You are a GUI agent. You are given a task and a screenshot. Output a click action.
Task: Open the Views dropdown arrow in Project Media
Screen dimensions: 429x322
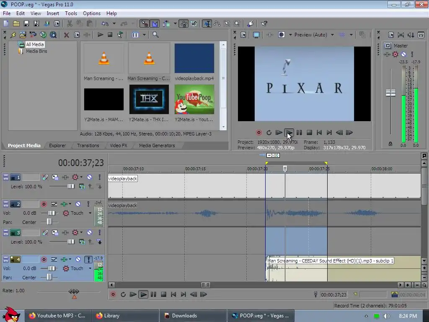(x=144, y=35)
